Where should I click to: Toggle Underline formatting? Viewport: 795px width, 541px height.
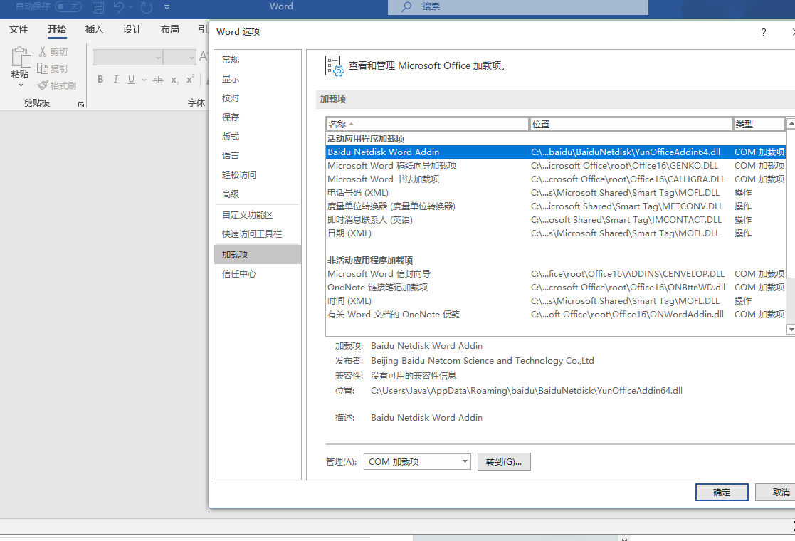[131, 80]
